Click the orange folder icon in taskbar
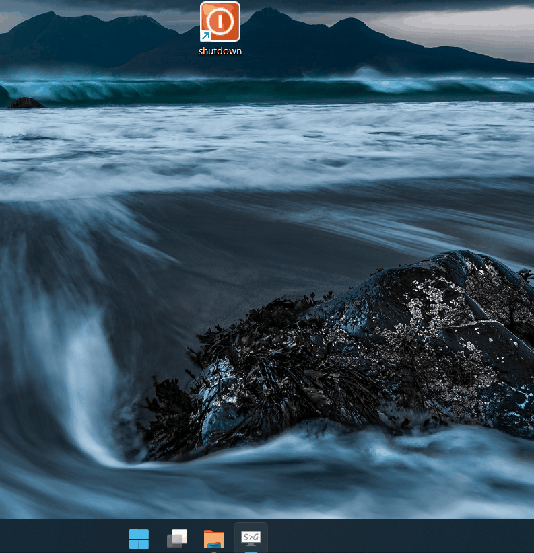 point(214,539)
